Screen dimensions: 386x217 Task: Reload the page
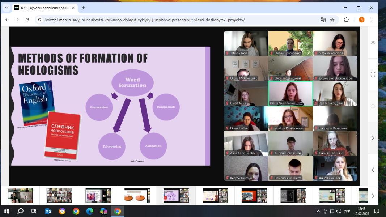coord(27,20)
